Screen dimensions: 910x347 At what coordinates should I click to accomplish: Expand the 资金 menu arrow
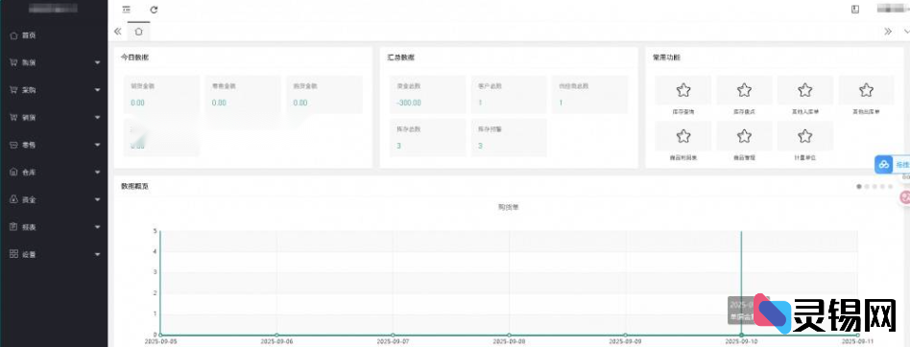point(98,199)
